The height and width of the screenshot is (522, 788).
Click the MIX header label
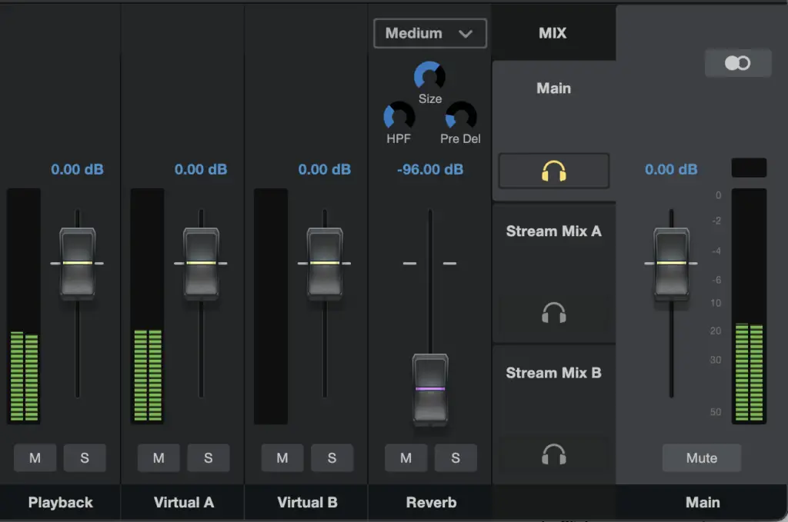click(x=553, y=33)
